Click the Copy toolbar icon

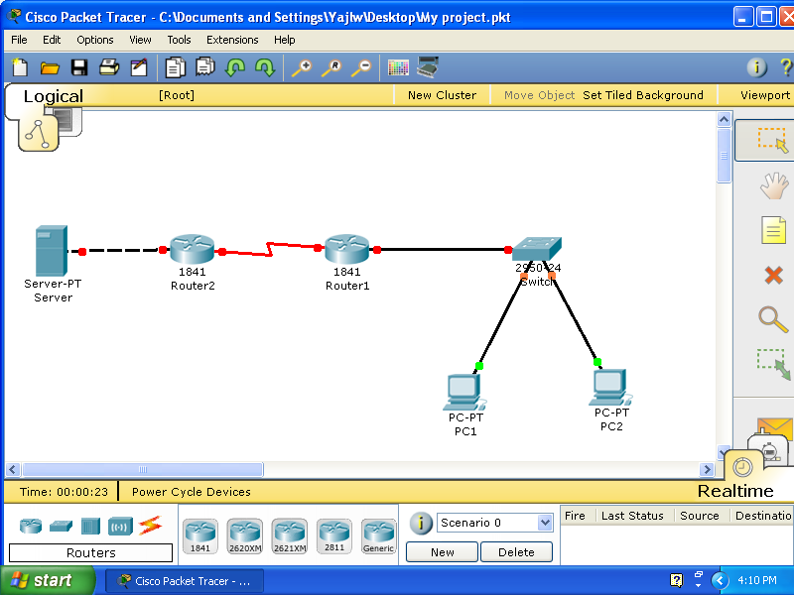(176, 67)
